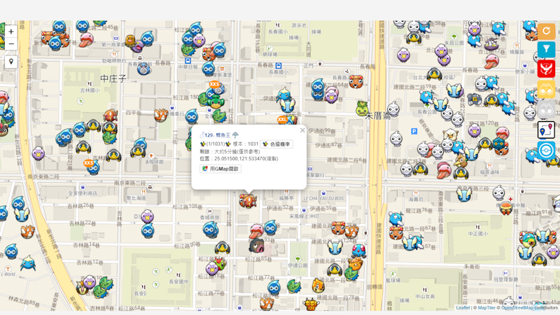Open the MapTiler attribution link

coord(486,308)
